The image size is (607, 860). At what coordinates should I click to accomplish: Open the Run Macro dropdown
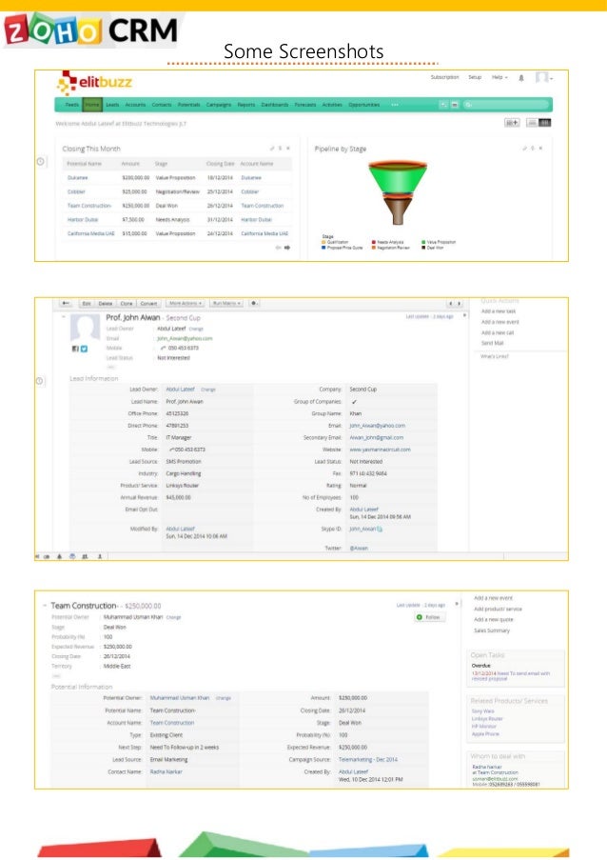click(x=225, y=303)
